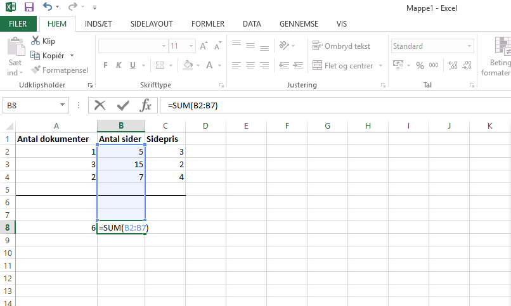This screenshot has height=306, width=511.
Task: Click the increase decimal icon
Action: coord(453,65)
